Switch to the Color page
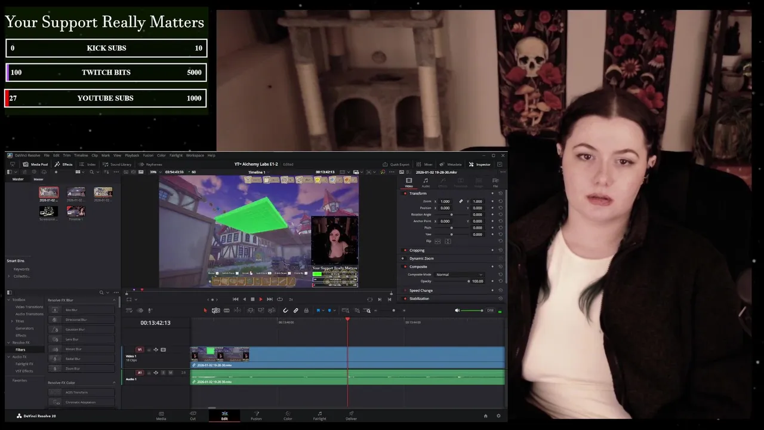Image resolution: width=764 pixels, height=430 pixels. 288,415
